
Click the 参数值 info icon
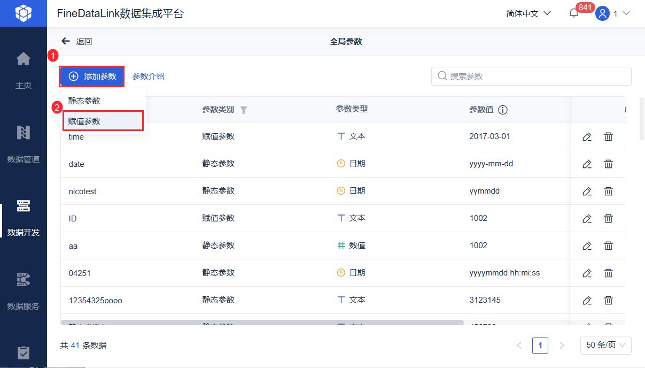503,110
